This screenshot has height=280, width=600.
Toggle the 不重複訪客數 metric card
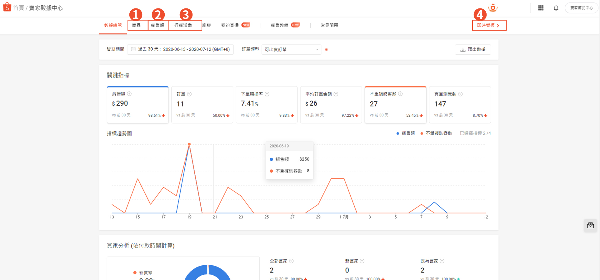pyautogui.click(x=395, y=105)
